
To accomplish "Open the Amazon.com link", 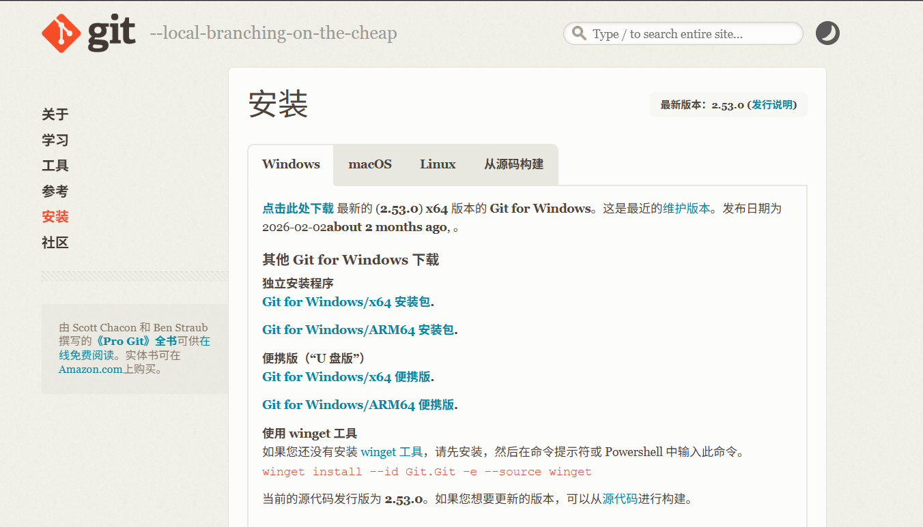I will point(91,370).
